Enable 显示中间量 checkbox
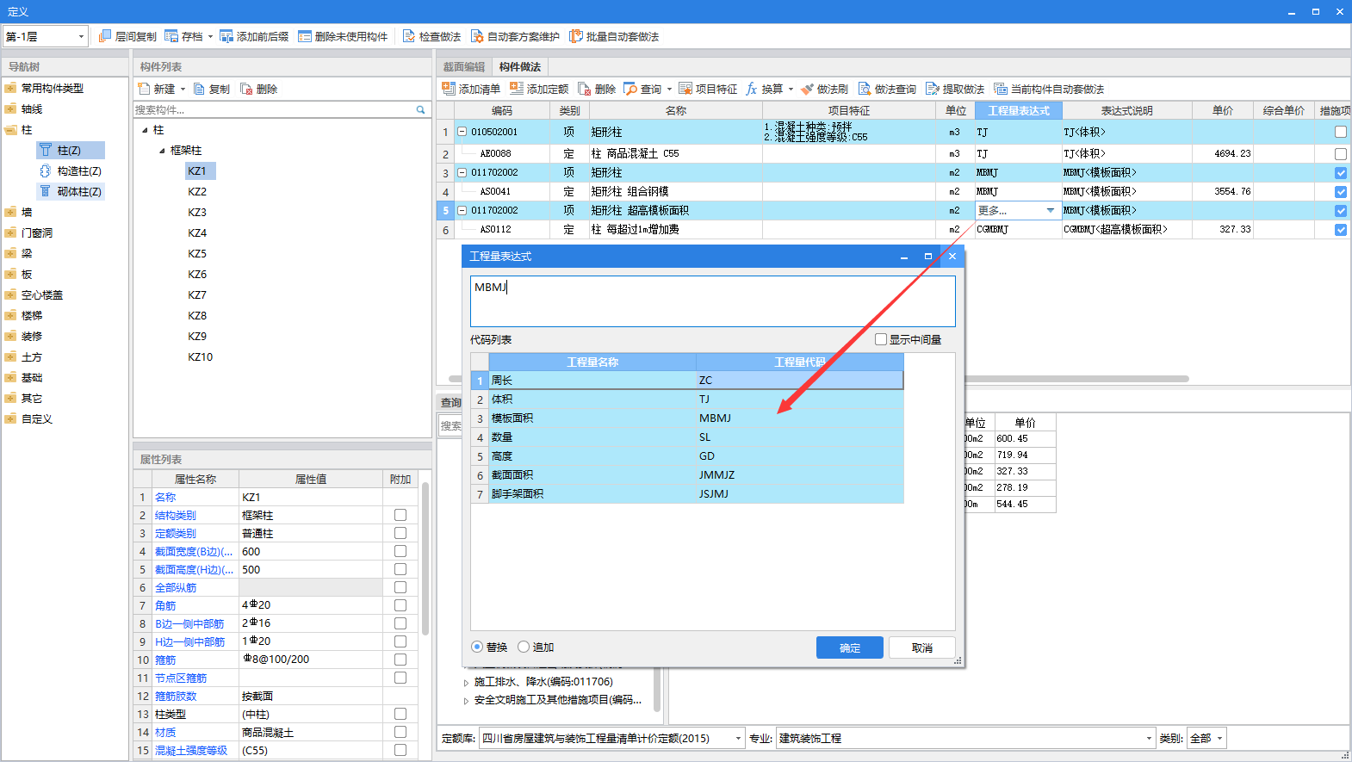Viewport: 1352px width, 762px height. click(x=881, y=339)
